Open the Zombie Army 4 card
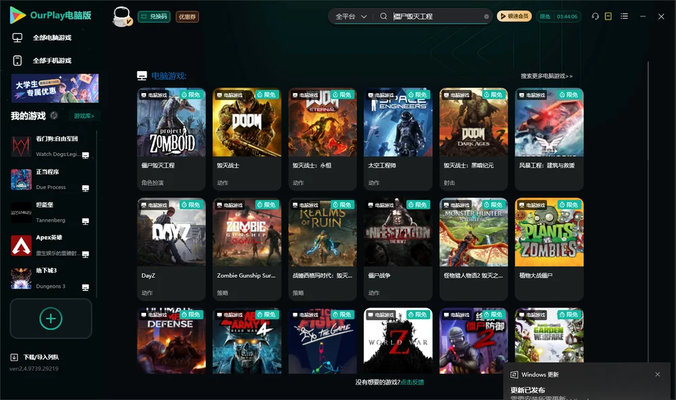This screenshot has width=676, height=400. [247, 341]
